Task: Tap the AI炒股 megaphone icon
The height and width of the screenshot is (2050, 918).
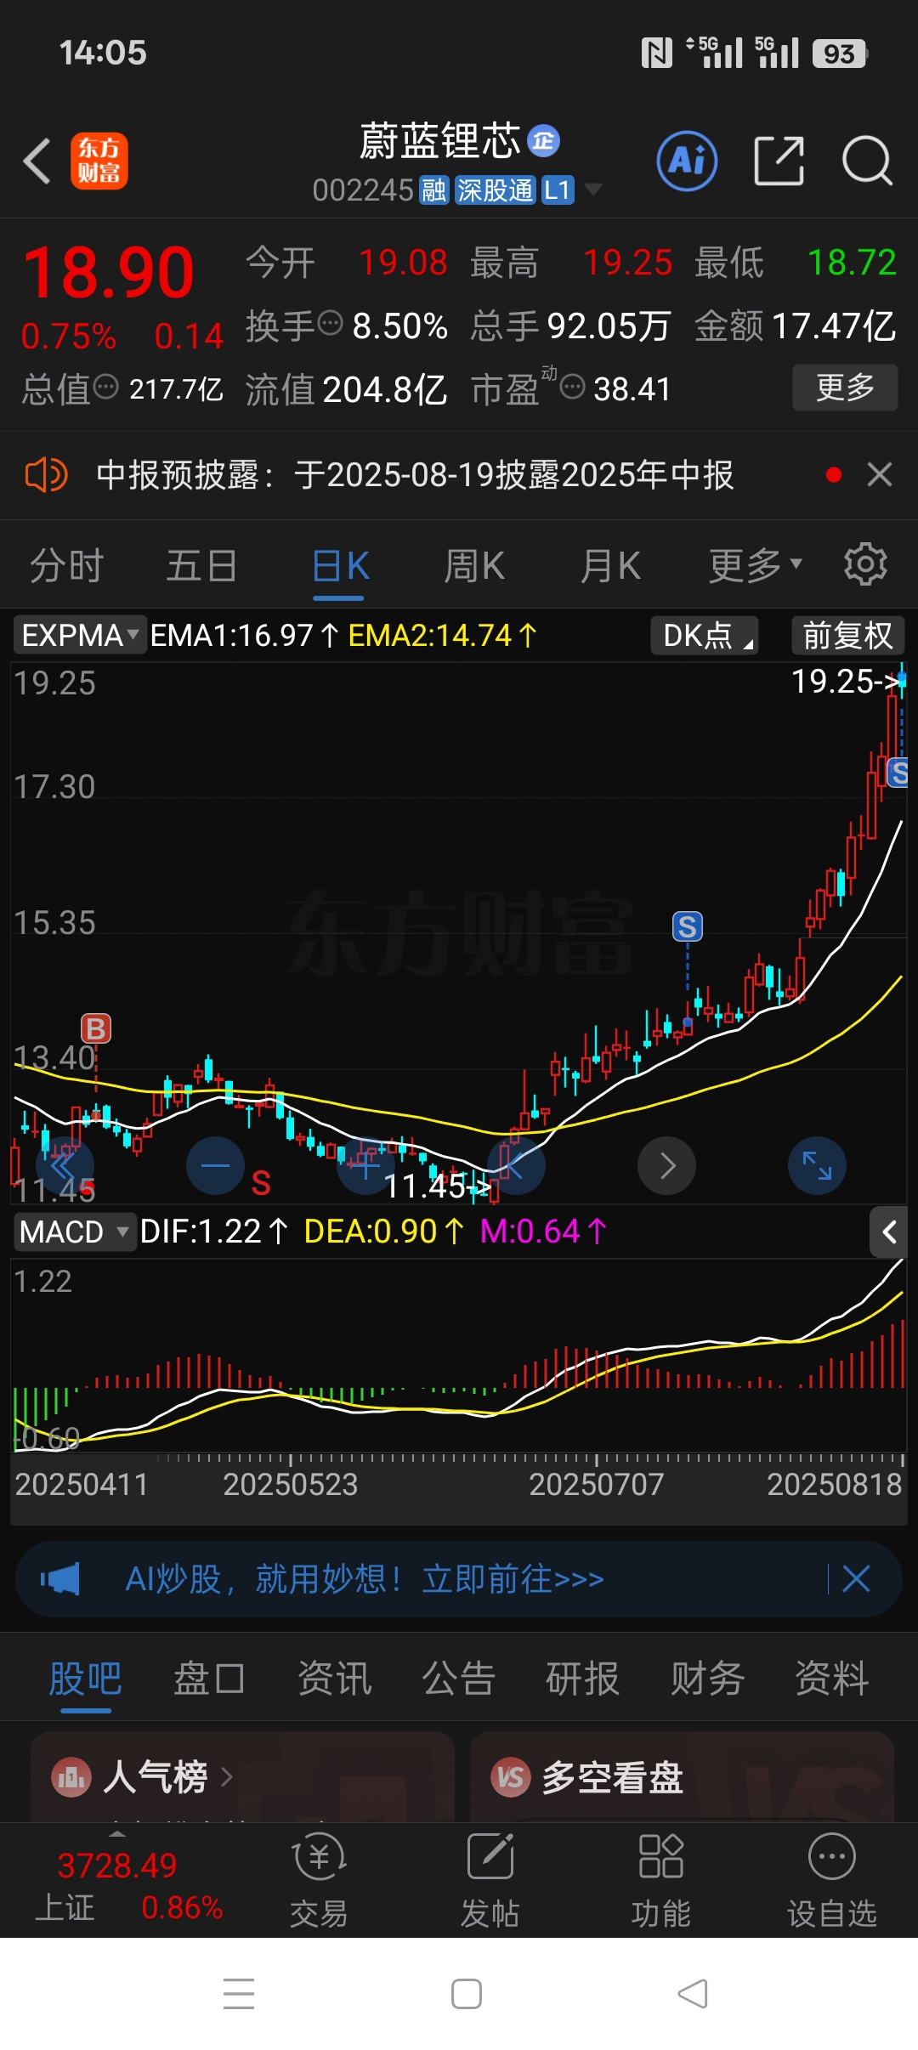Action: tap(60, 1579)
